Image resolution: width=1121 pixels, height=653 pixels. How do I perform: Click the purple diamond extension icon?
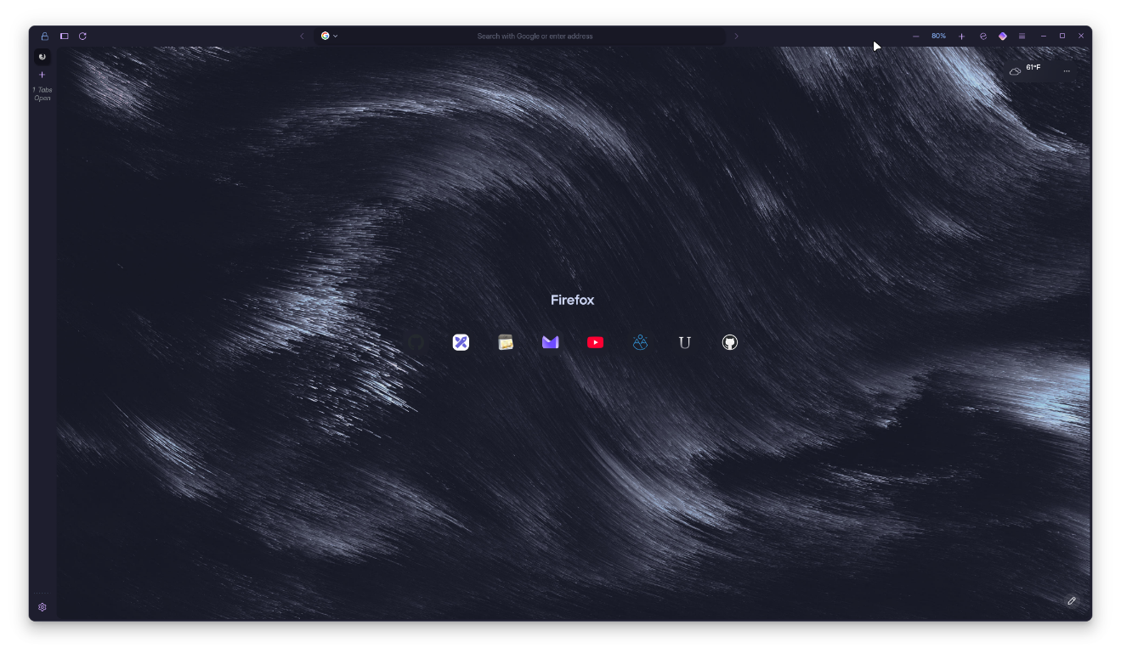click(1002, 37)
